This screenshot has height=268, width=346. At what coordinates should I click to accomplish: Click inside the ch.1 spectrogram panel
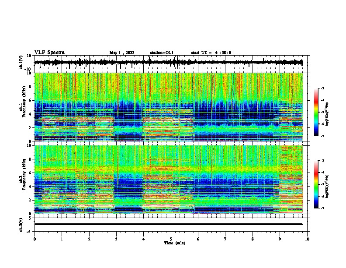pyautogui.click(x=168, y=107)
